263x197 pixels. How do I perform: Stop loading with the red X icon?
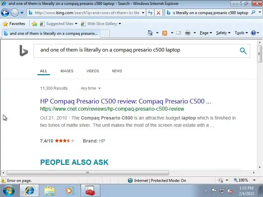[x=158, y=13]
